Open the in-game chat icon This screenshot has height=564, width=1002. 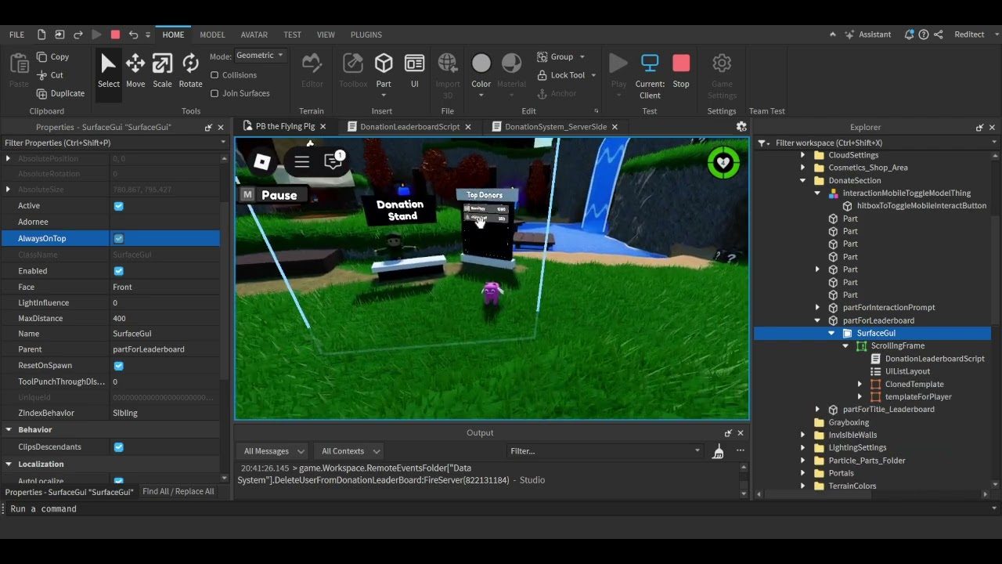333,161
